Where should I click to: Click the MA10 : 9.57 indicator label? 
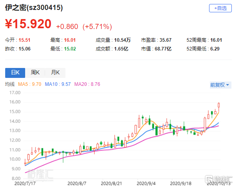click(58, 84)
